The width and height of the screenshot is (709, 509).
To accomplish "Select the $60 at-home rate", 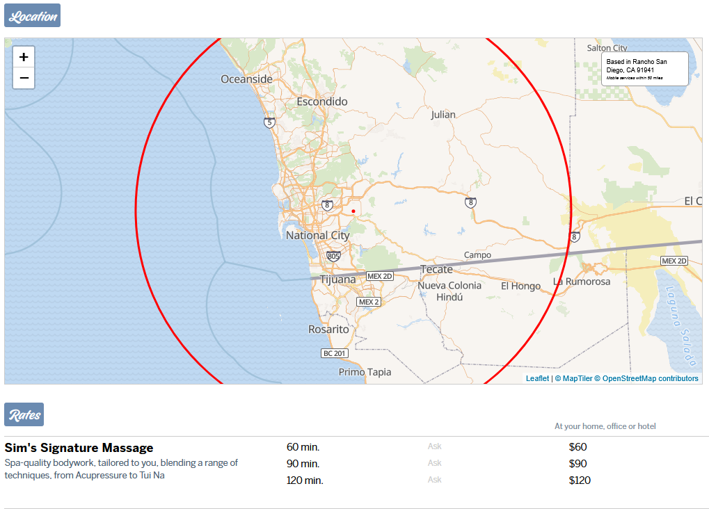I will pos(577,447).
